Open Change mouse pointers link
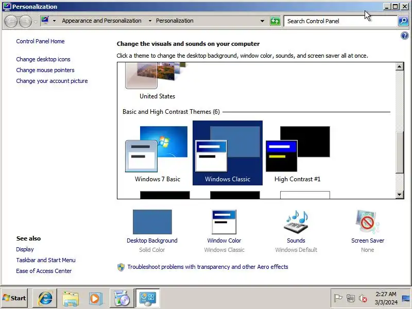 pyautogui.click(x=45, y=70)
